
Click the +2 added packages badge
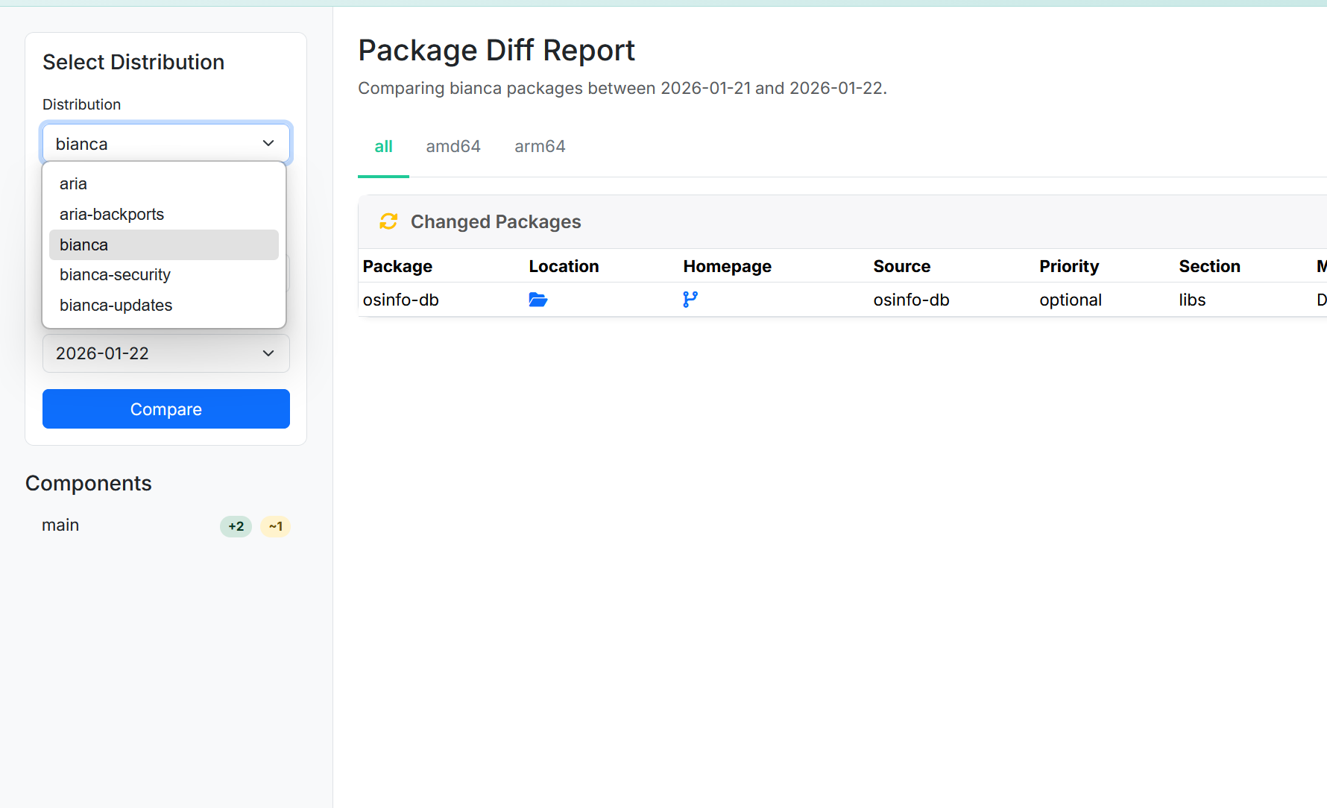point(236,526)
